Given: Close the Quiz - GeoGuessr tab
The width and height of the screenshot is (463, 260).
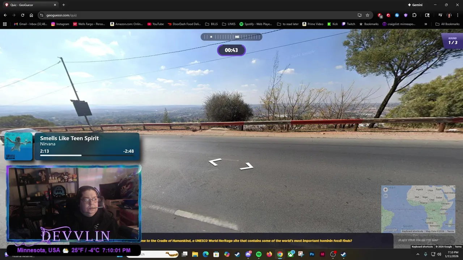Looking at the screenshot, I should (x=55, y=5).
